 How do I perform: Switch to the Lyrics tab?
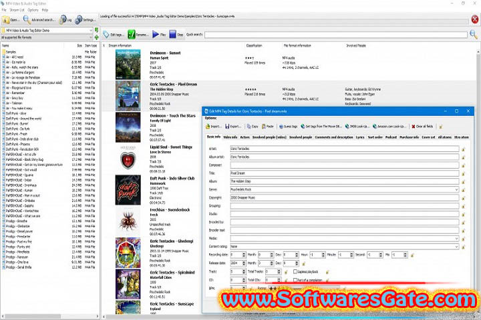point(360,137)
